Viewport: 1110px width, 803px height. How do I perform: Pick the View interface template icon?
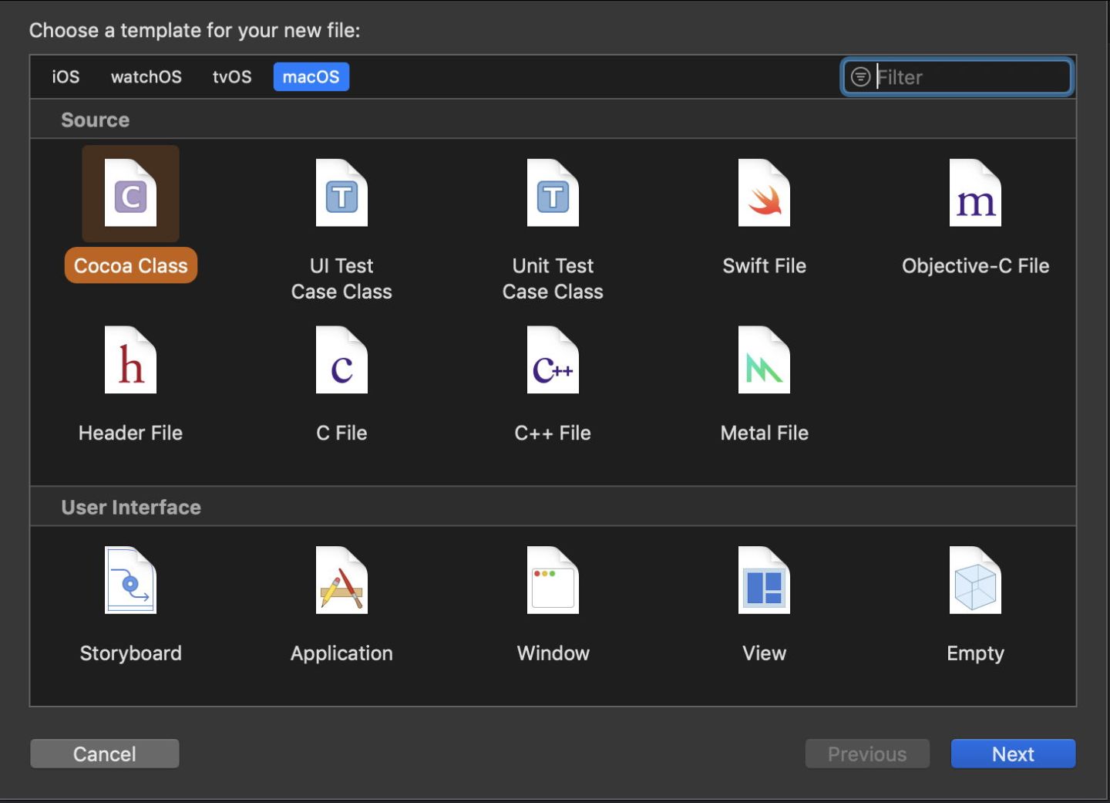[764, 580]
